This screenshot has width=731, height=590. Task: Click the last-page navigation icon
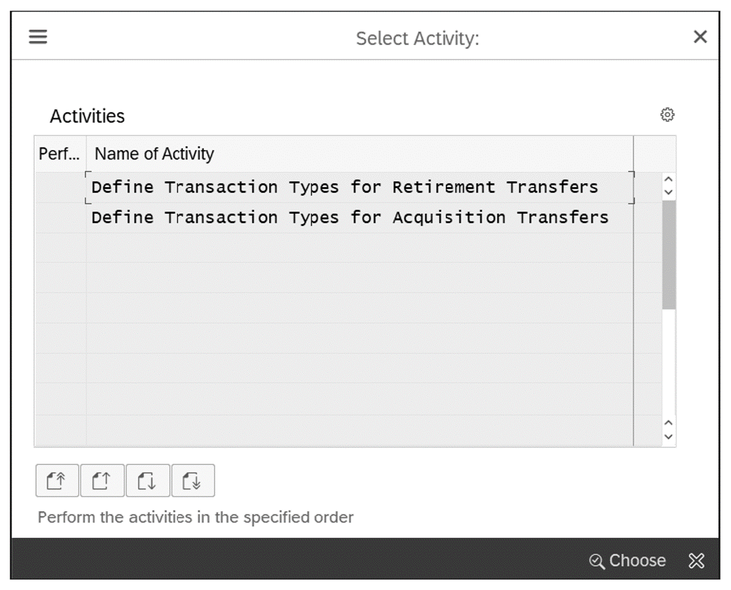tap(193, 480)
